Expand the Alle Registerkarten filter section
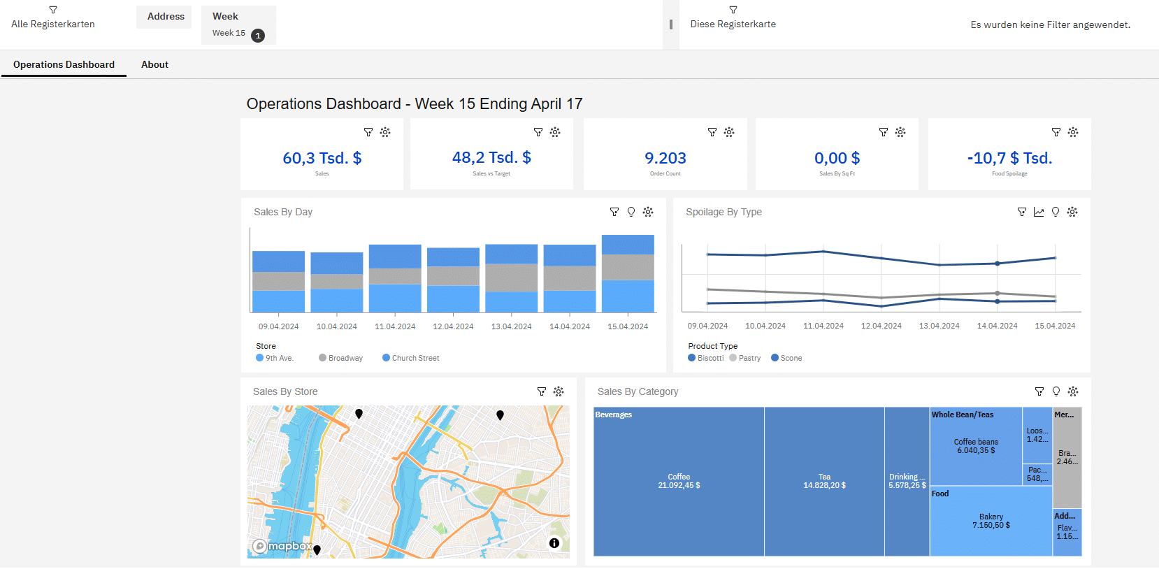This screenshot has height=569, width=1159. [x=53, y=18]
